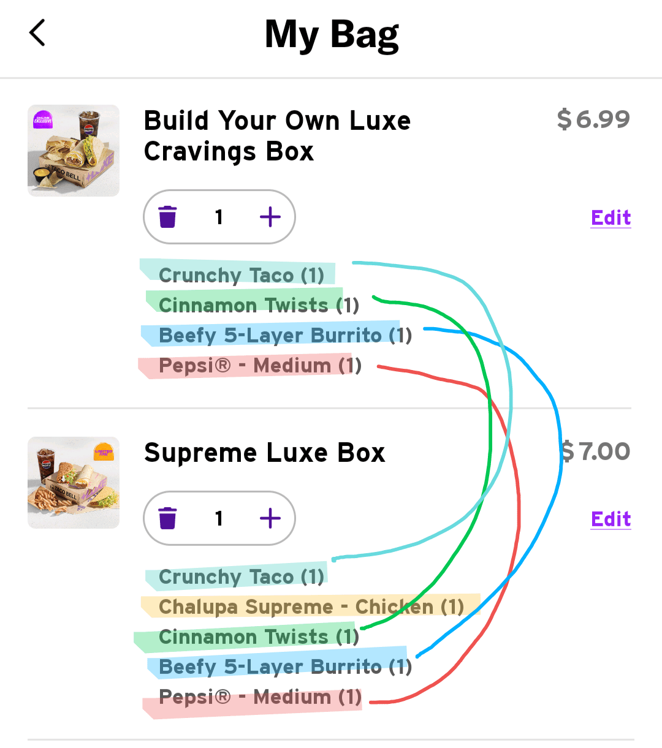Tap the Build Your Own Luxe Cravings Box title

[277, 136]
